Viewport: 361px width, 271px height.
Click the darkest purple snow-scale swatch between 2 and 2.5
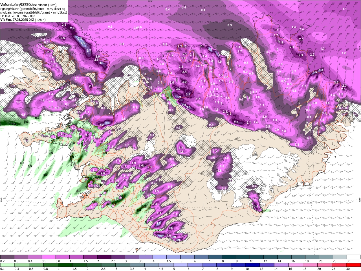(104, 257)
